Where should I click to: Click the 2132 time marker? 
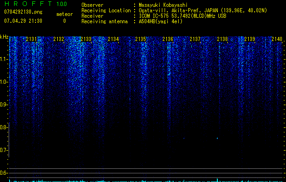click(x=59, y=39)
